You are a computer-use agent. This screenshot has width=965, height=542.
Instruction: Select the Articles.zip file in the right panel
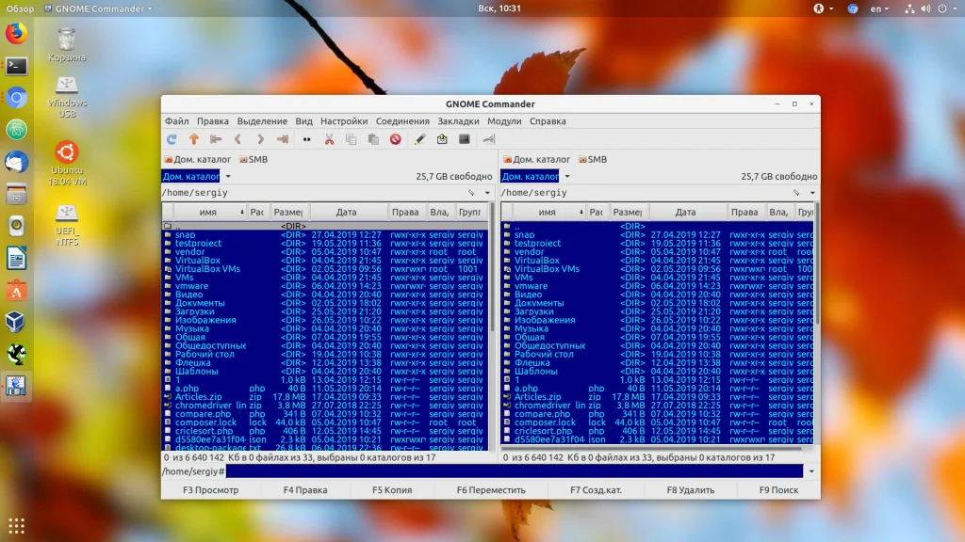tap(538, 397)
